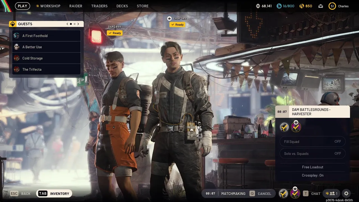Open The Trifecta quest

(x=46, y=69)
